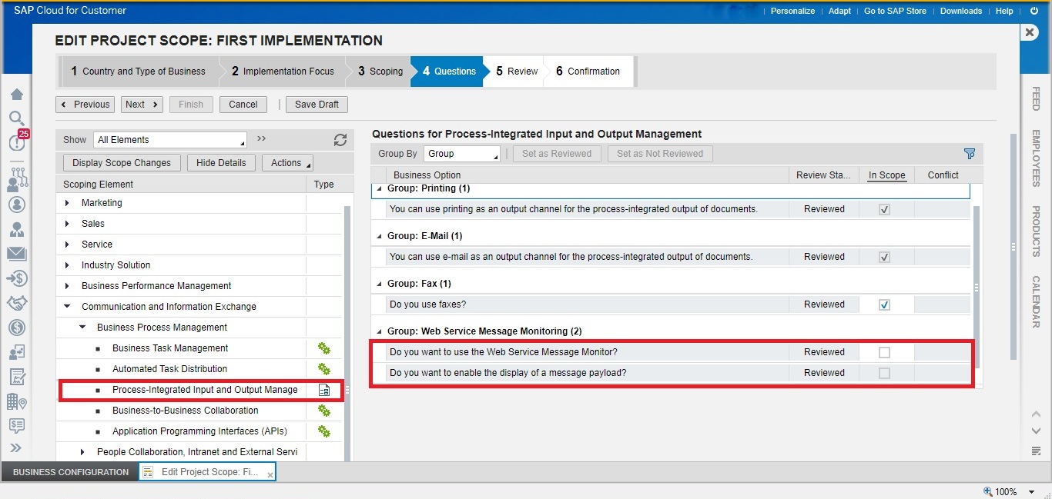Click the Hide Details button
The image size is (1052, 499).
[221, 163]
